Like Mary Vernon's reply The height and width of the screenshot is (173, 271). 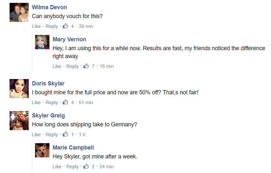click(x=57, y=66)
